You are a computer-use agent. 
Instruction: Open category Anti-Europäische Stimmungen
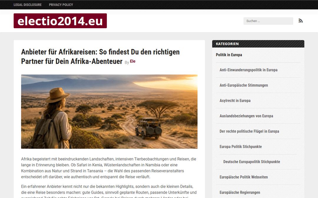point(244,85)
